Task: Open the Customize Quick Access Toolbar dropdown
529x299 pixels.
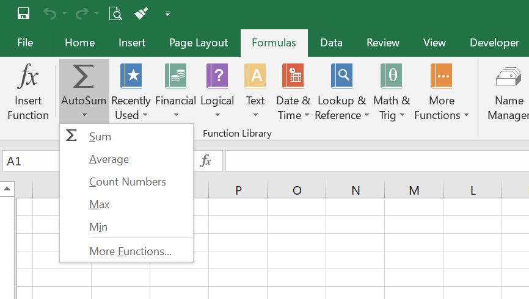Action: [167, 14]
